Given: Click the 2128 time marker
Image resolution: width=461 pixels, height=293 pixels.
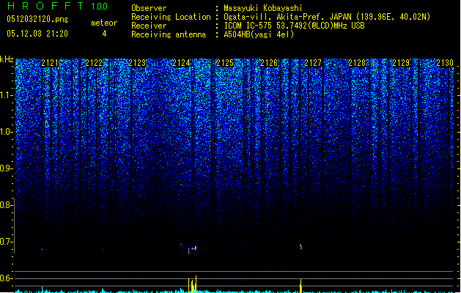Looking at the screenshot, I should tap(357, 63).
